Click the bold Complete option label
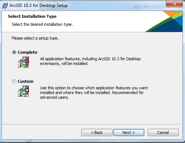This screenshot has width=185, height=143. [28, 52]
